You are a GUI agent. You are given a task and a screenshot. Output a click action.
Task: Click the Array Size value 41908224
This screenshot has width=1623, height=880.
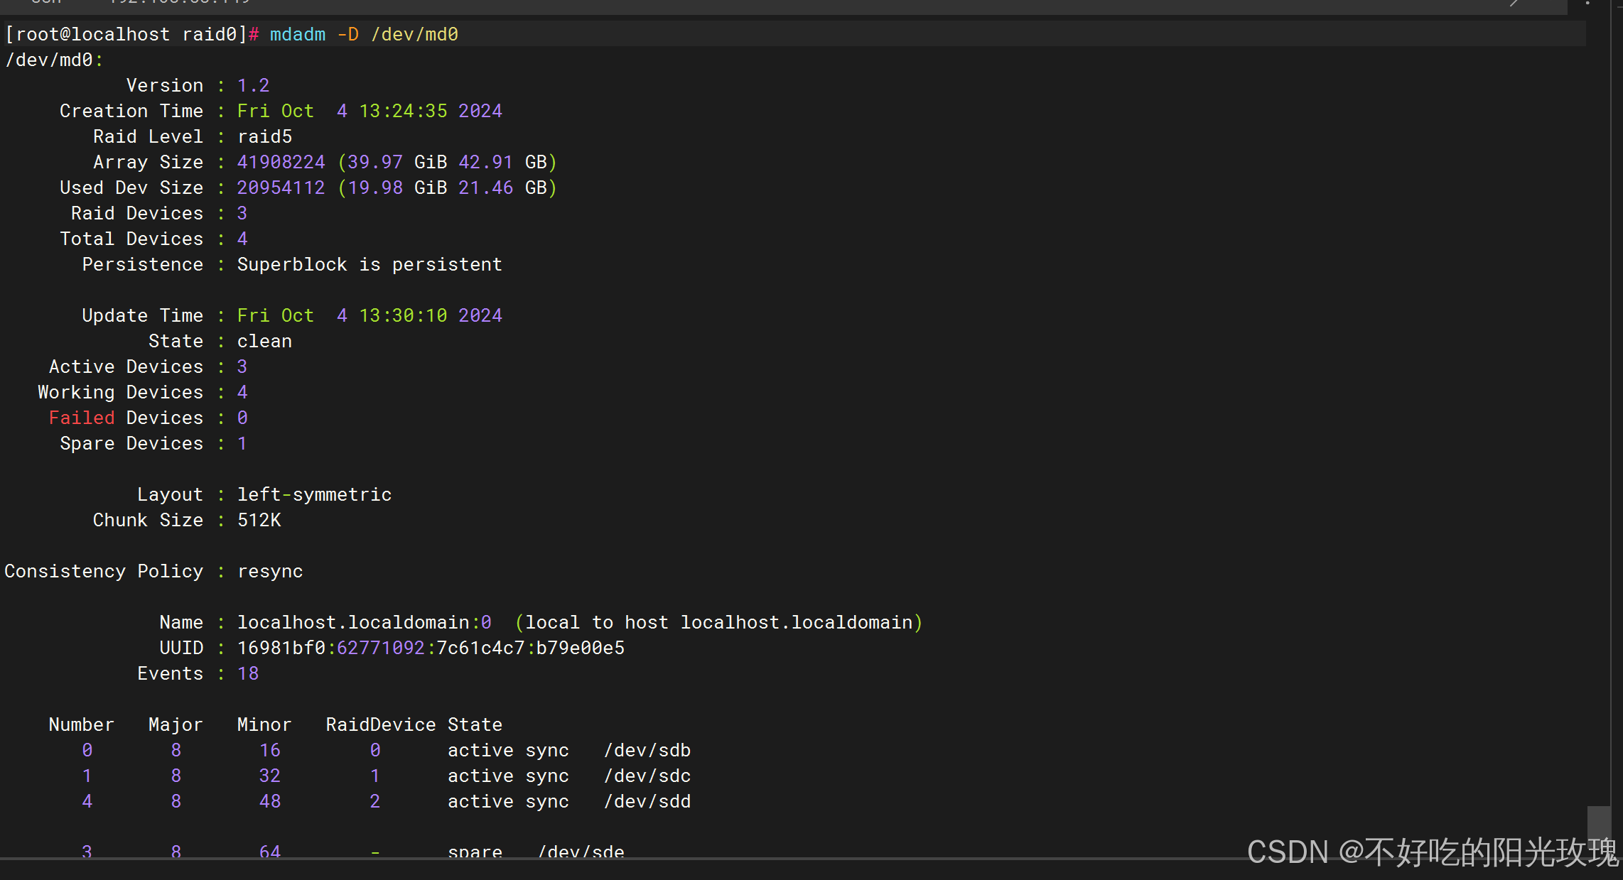(281, 162)
